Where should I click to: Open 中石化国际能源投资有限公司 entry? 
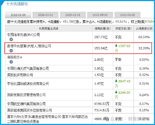tap(28, 84)
